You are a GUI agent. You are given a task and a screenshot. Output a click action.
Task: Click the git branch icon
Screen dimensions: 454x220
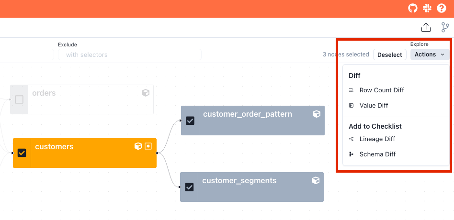(445, 27)
